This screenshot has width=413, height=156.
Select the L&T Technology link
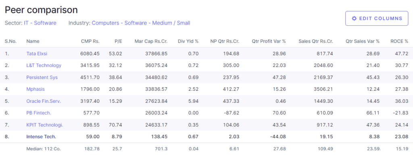44,65
